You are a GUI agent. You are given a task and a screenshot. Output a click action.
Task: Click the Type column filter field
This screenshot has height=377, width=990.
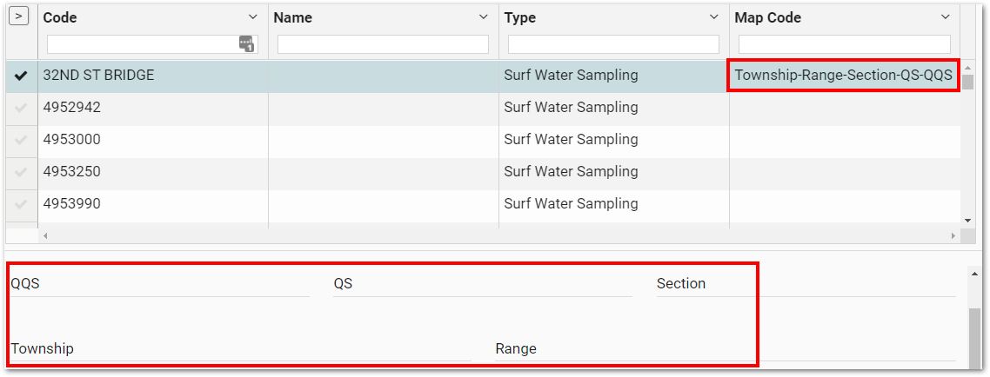click(x=613, y=43)
